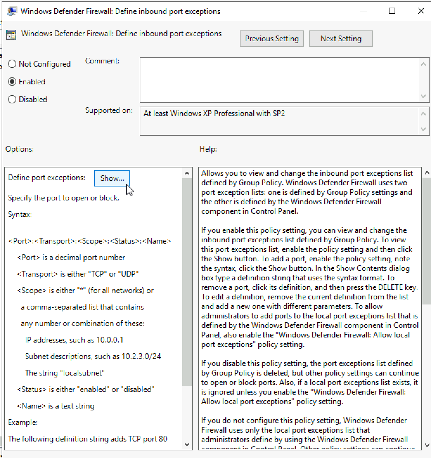Click the "Example:" label in Options

click(23, 422)
